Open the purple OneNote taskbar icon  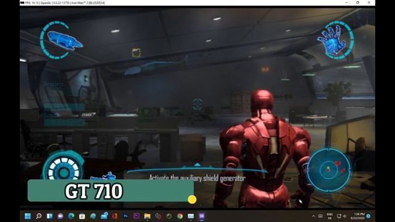point(136,216)
